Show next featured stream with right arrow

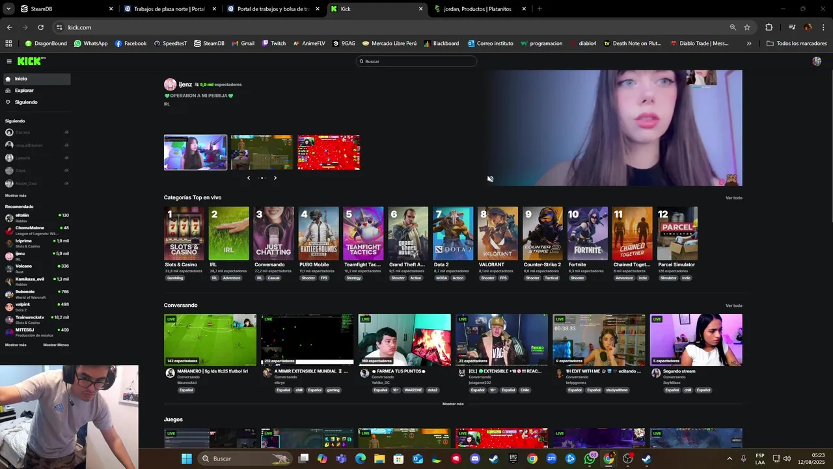pos(275,178)
